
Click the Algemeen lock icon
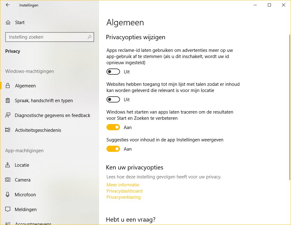pos(8,86)
